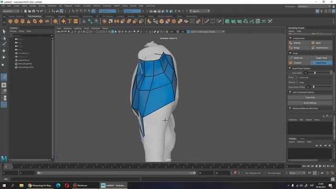Click the Open Scene folder icon
This screenshot has height=189, width=336.
[x=29, y=11]
